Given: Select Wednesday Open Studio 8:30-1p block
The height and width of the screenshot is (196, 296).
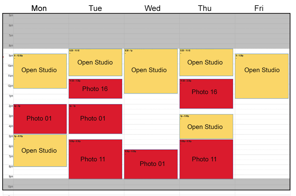Looking at the screenshot, I should tap(151, 71).
